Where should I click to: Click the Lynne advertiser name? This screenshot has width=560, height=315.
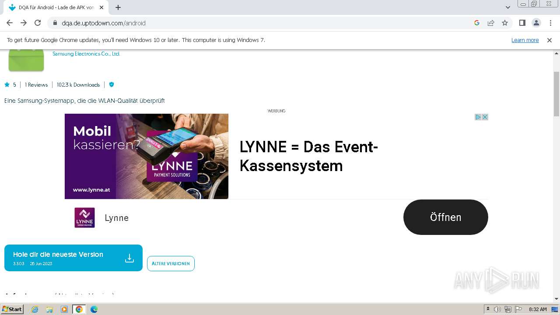[117, 218]
